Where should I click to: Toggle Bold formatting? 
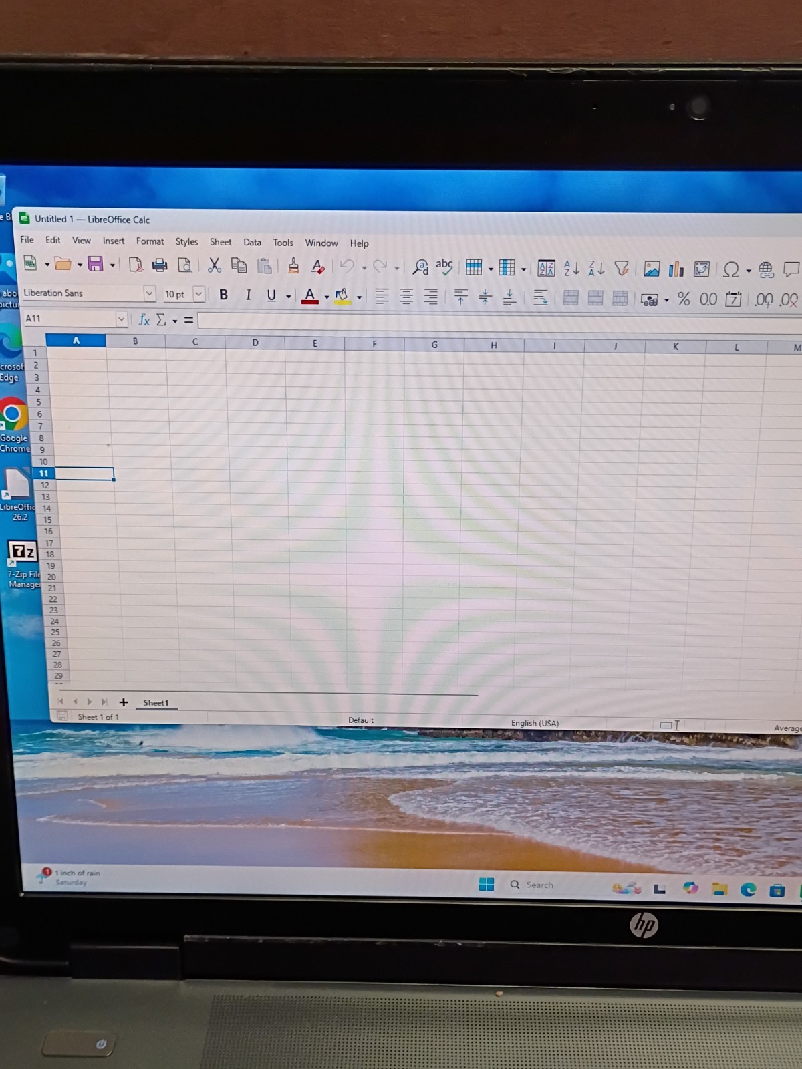(224, 295)
